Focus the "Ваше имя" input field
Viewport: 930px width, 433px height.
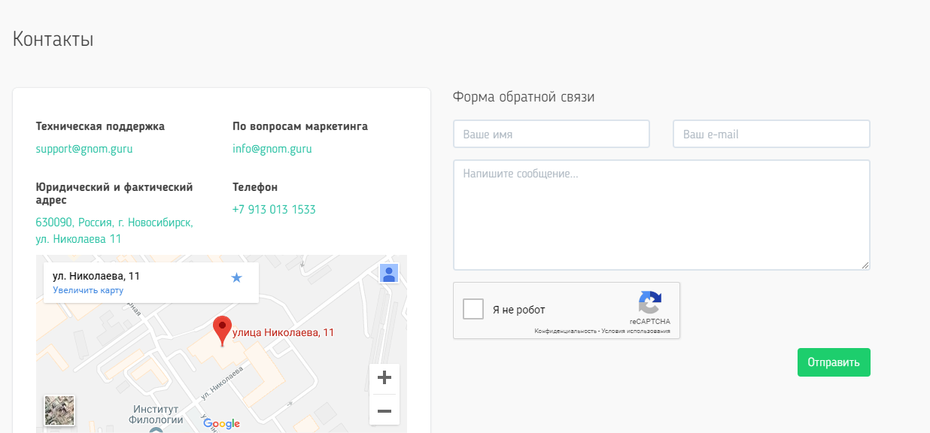(x=551, y=135)
